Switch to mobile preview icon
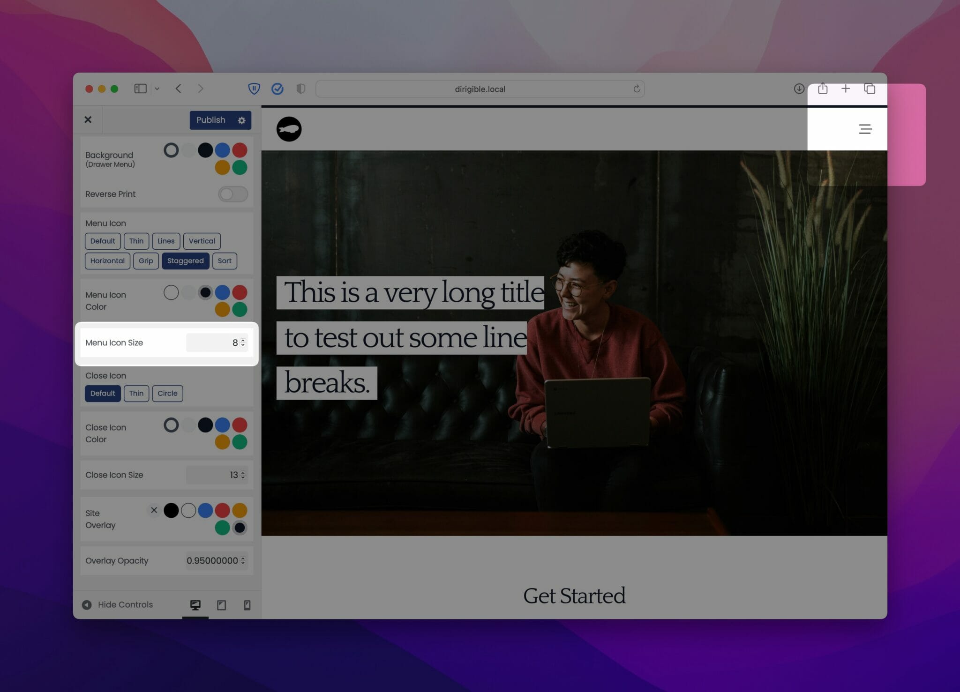The height and width of the screenshot is (692, 960). [247, 605]
